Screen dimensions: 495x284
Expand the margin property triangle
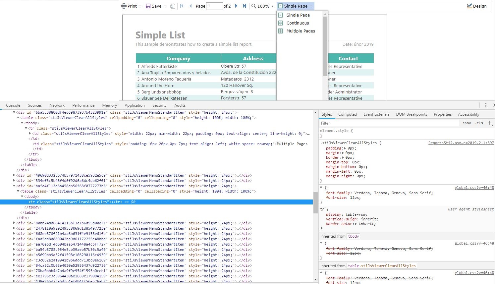click(x=343, y=153)
